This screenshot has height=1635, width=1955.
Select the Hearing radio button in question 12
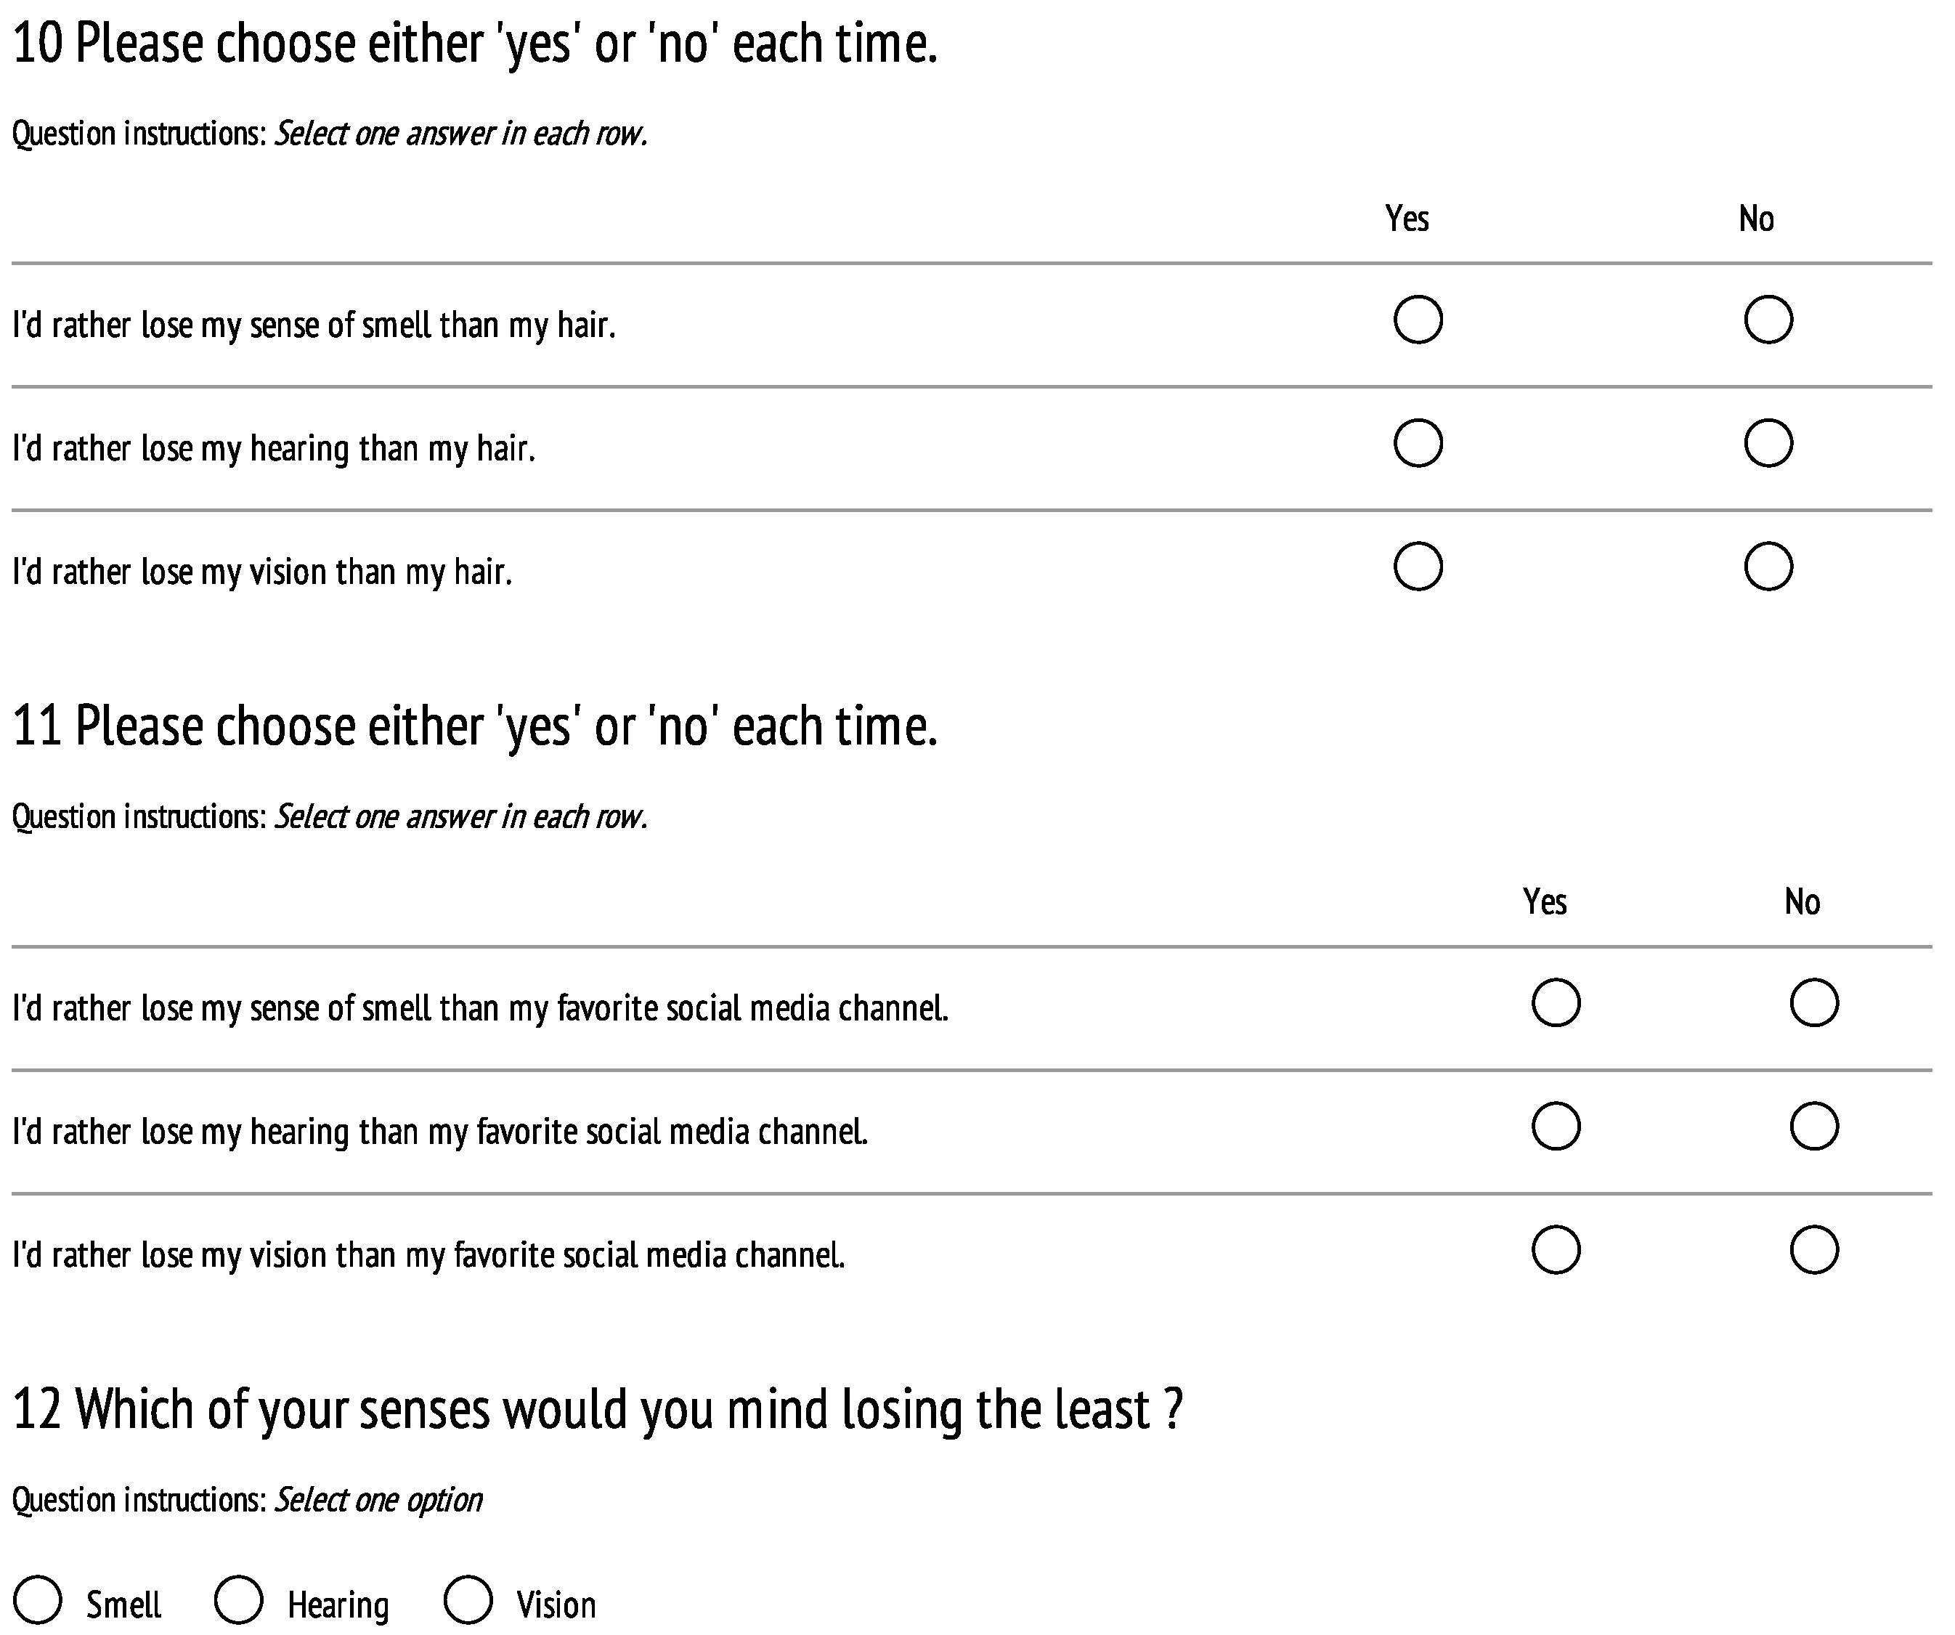pyautogui.click(x=238, y=1599)
